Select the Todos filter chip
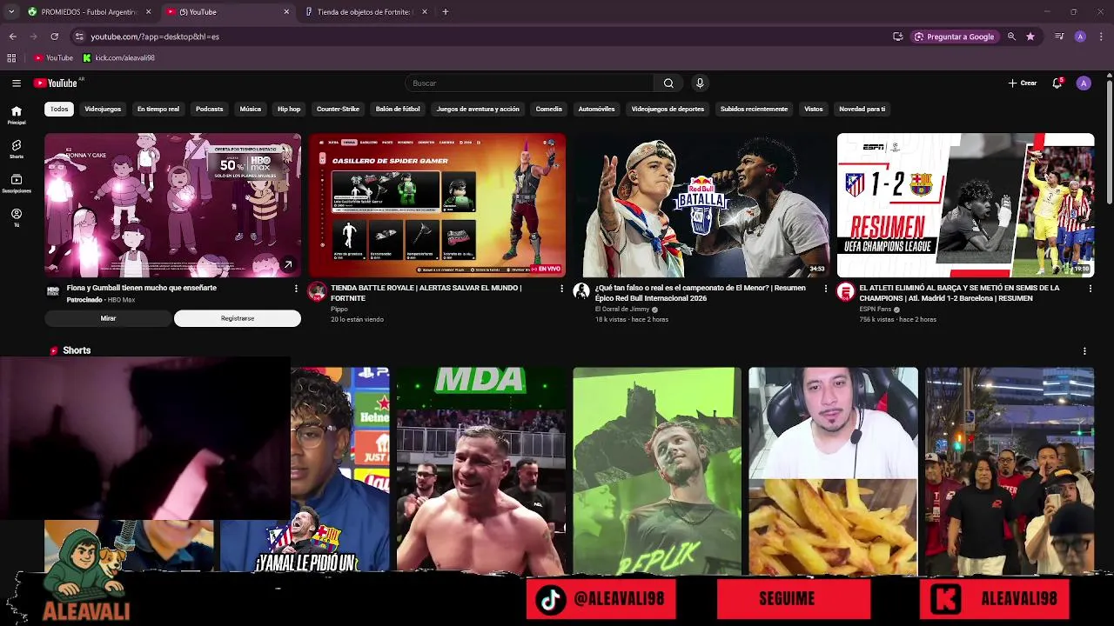1114x626 pixels. [x=59, y=110]
